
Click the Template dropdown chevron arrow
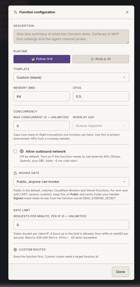(124, 77)
